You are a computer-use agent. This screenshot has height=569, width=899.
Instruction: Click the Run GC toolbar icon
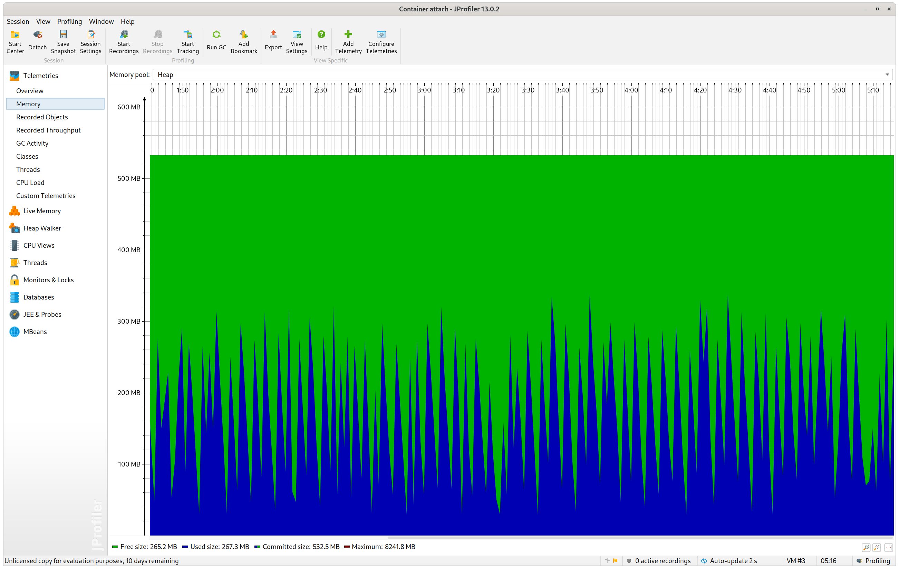216,35
